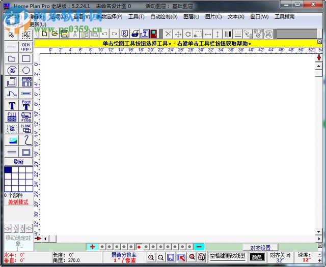Choose the Fast text tool
326x267 pixels.
(x=26, y=105)
